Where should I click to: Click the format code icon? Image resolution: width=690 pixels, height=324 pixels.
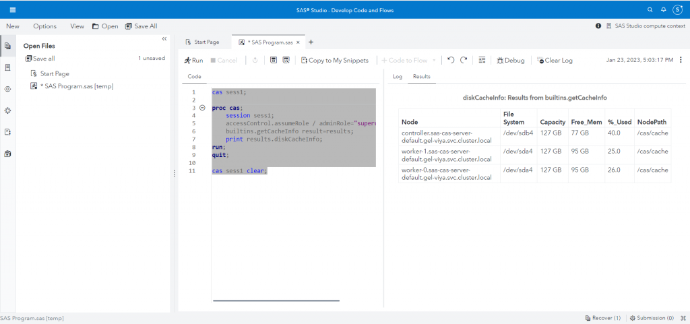click(x=482, y=60)
